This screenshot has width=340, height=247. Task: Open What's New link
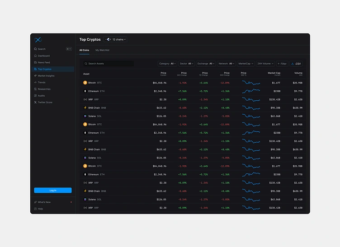pyautogui.click(x=44, y=202)
